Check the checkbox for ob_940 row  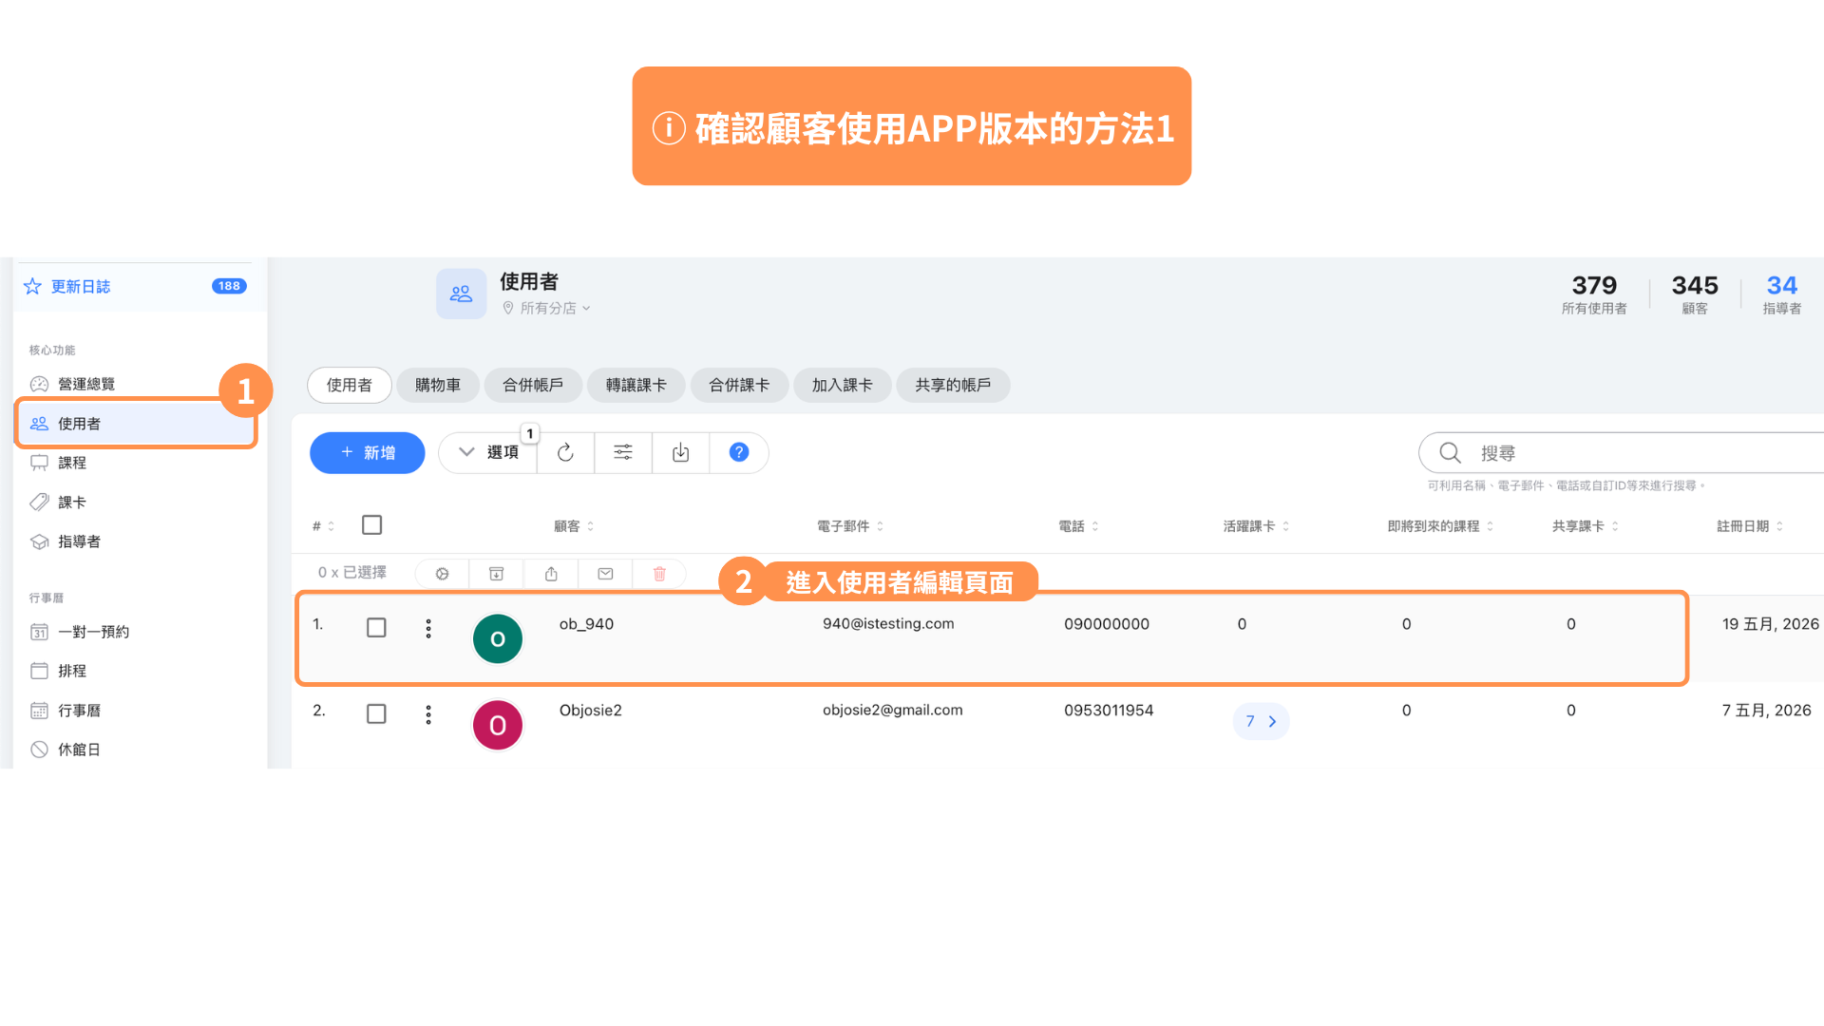376,628
